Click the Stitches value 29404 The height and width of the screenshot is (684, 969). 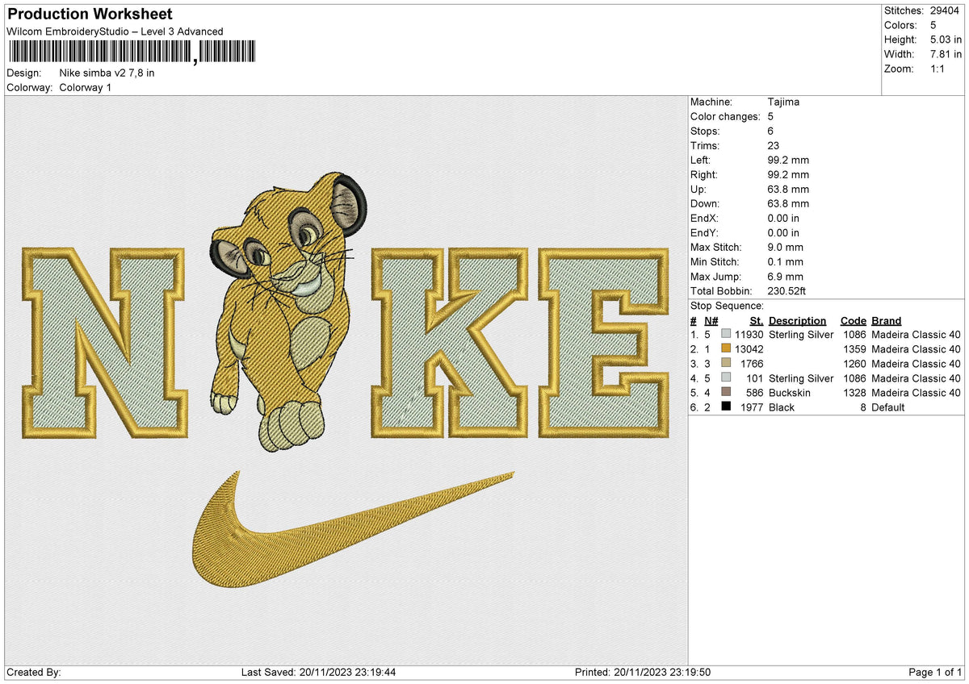(946, 10)
